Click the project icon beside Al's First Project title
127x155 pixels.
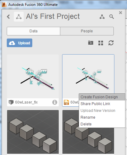[x=19, y=17]
